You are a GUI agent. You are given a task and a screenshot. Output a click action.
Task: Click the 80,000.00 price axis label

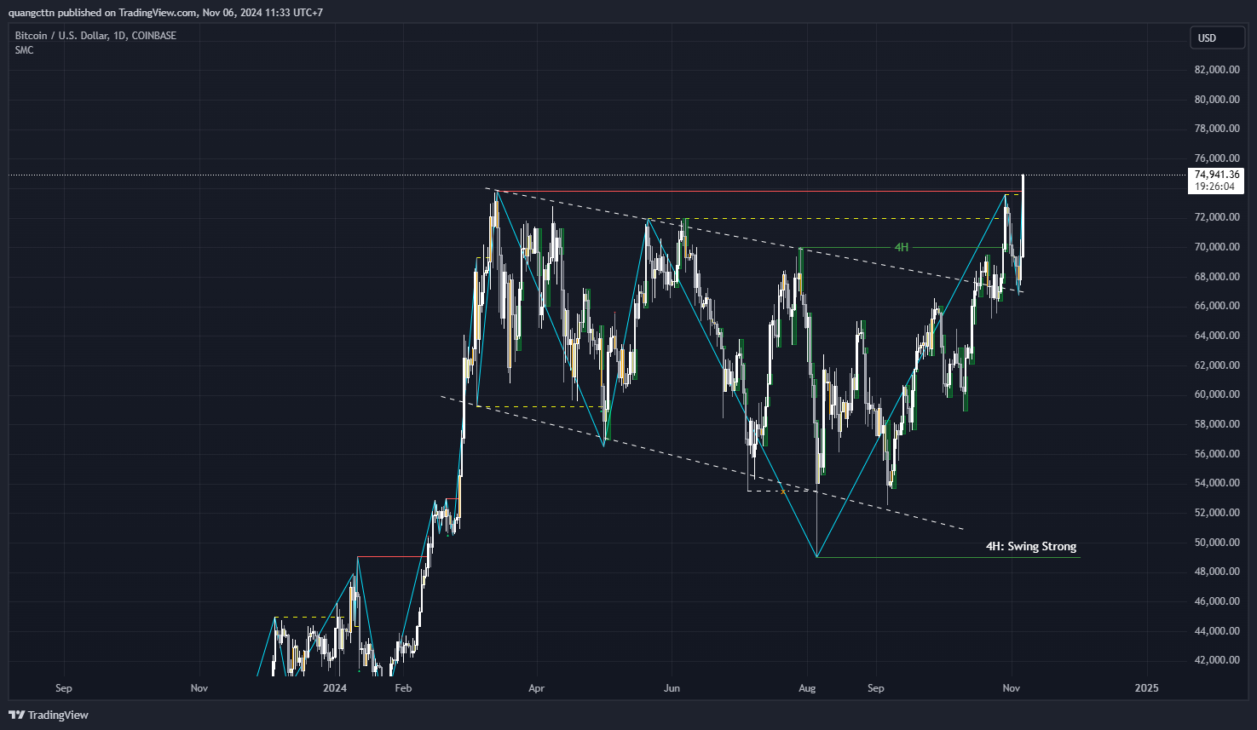point(1217,100)
